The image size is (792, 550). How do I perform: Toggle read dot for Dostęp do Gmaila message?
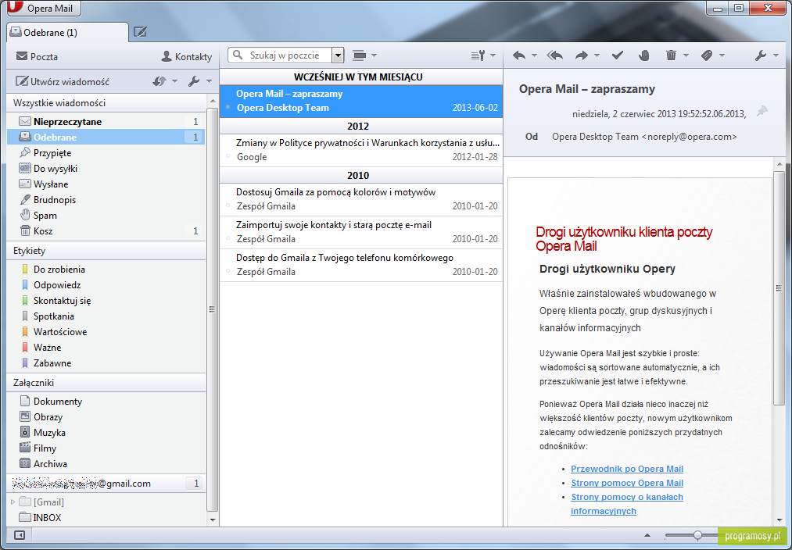click(228, 271)
